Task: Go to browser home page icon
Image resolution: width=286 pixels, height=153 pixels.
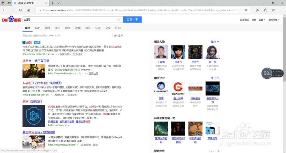Action: point(29,10)
